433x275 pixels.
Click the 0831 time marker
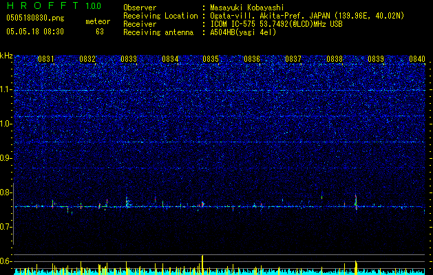click(x=46, y=59)
